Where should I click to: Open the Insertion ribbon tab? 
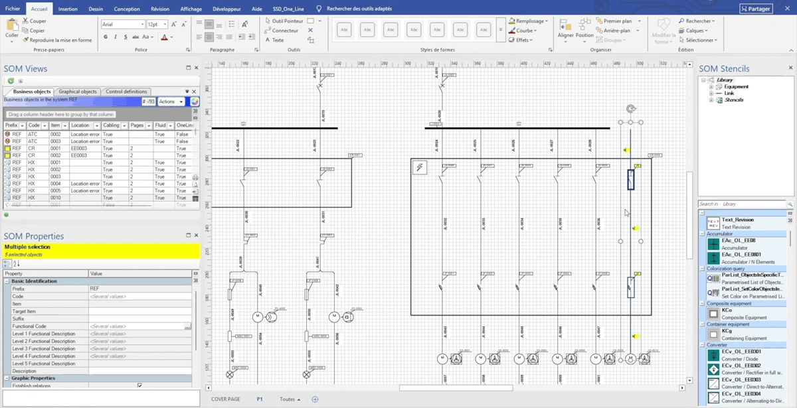coord(68,9)
